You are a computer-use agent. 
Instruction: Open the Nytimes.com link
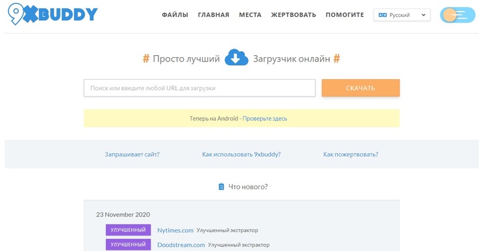(175, 230)
